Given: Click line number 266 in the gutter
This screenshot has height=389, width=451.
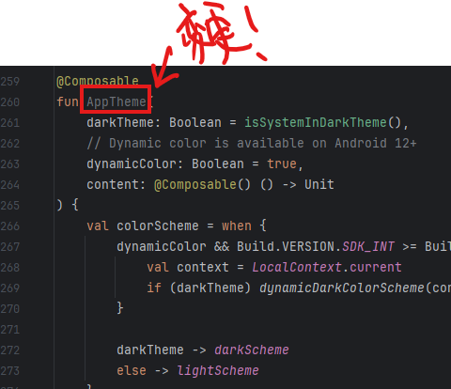Looking at the screenshot, I should tap(10, 226).
